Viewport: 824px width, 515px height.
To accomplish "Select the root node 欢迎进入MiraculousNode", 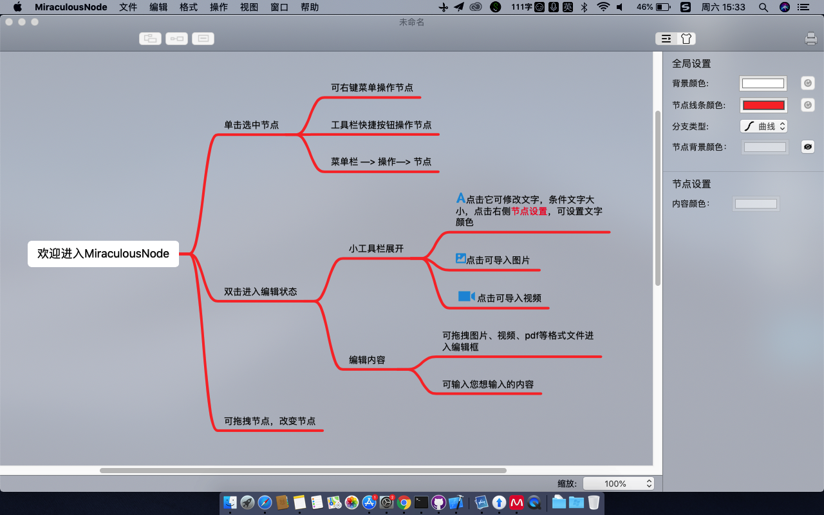I will [103, 254].
